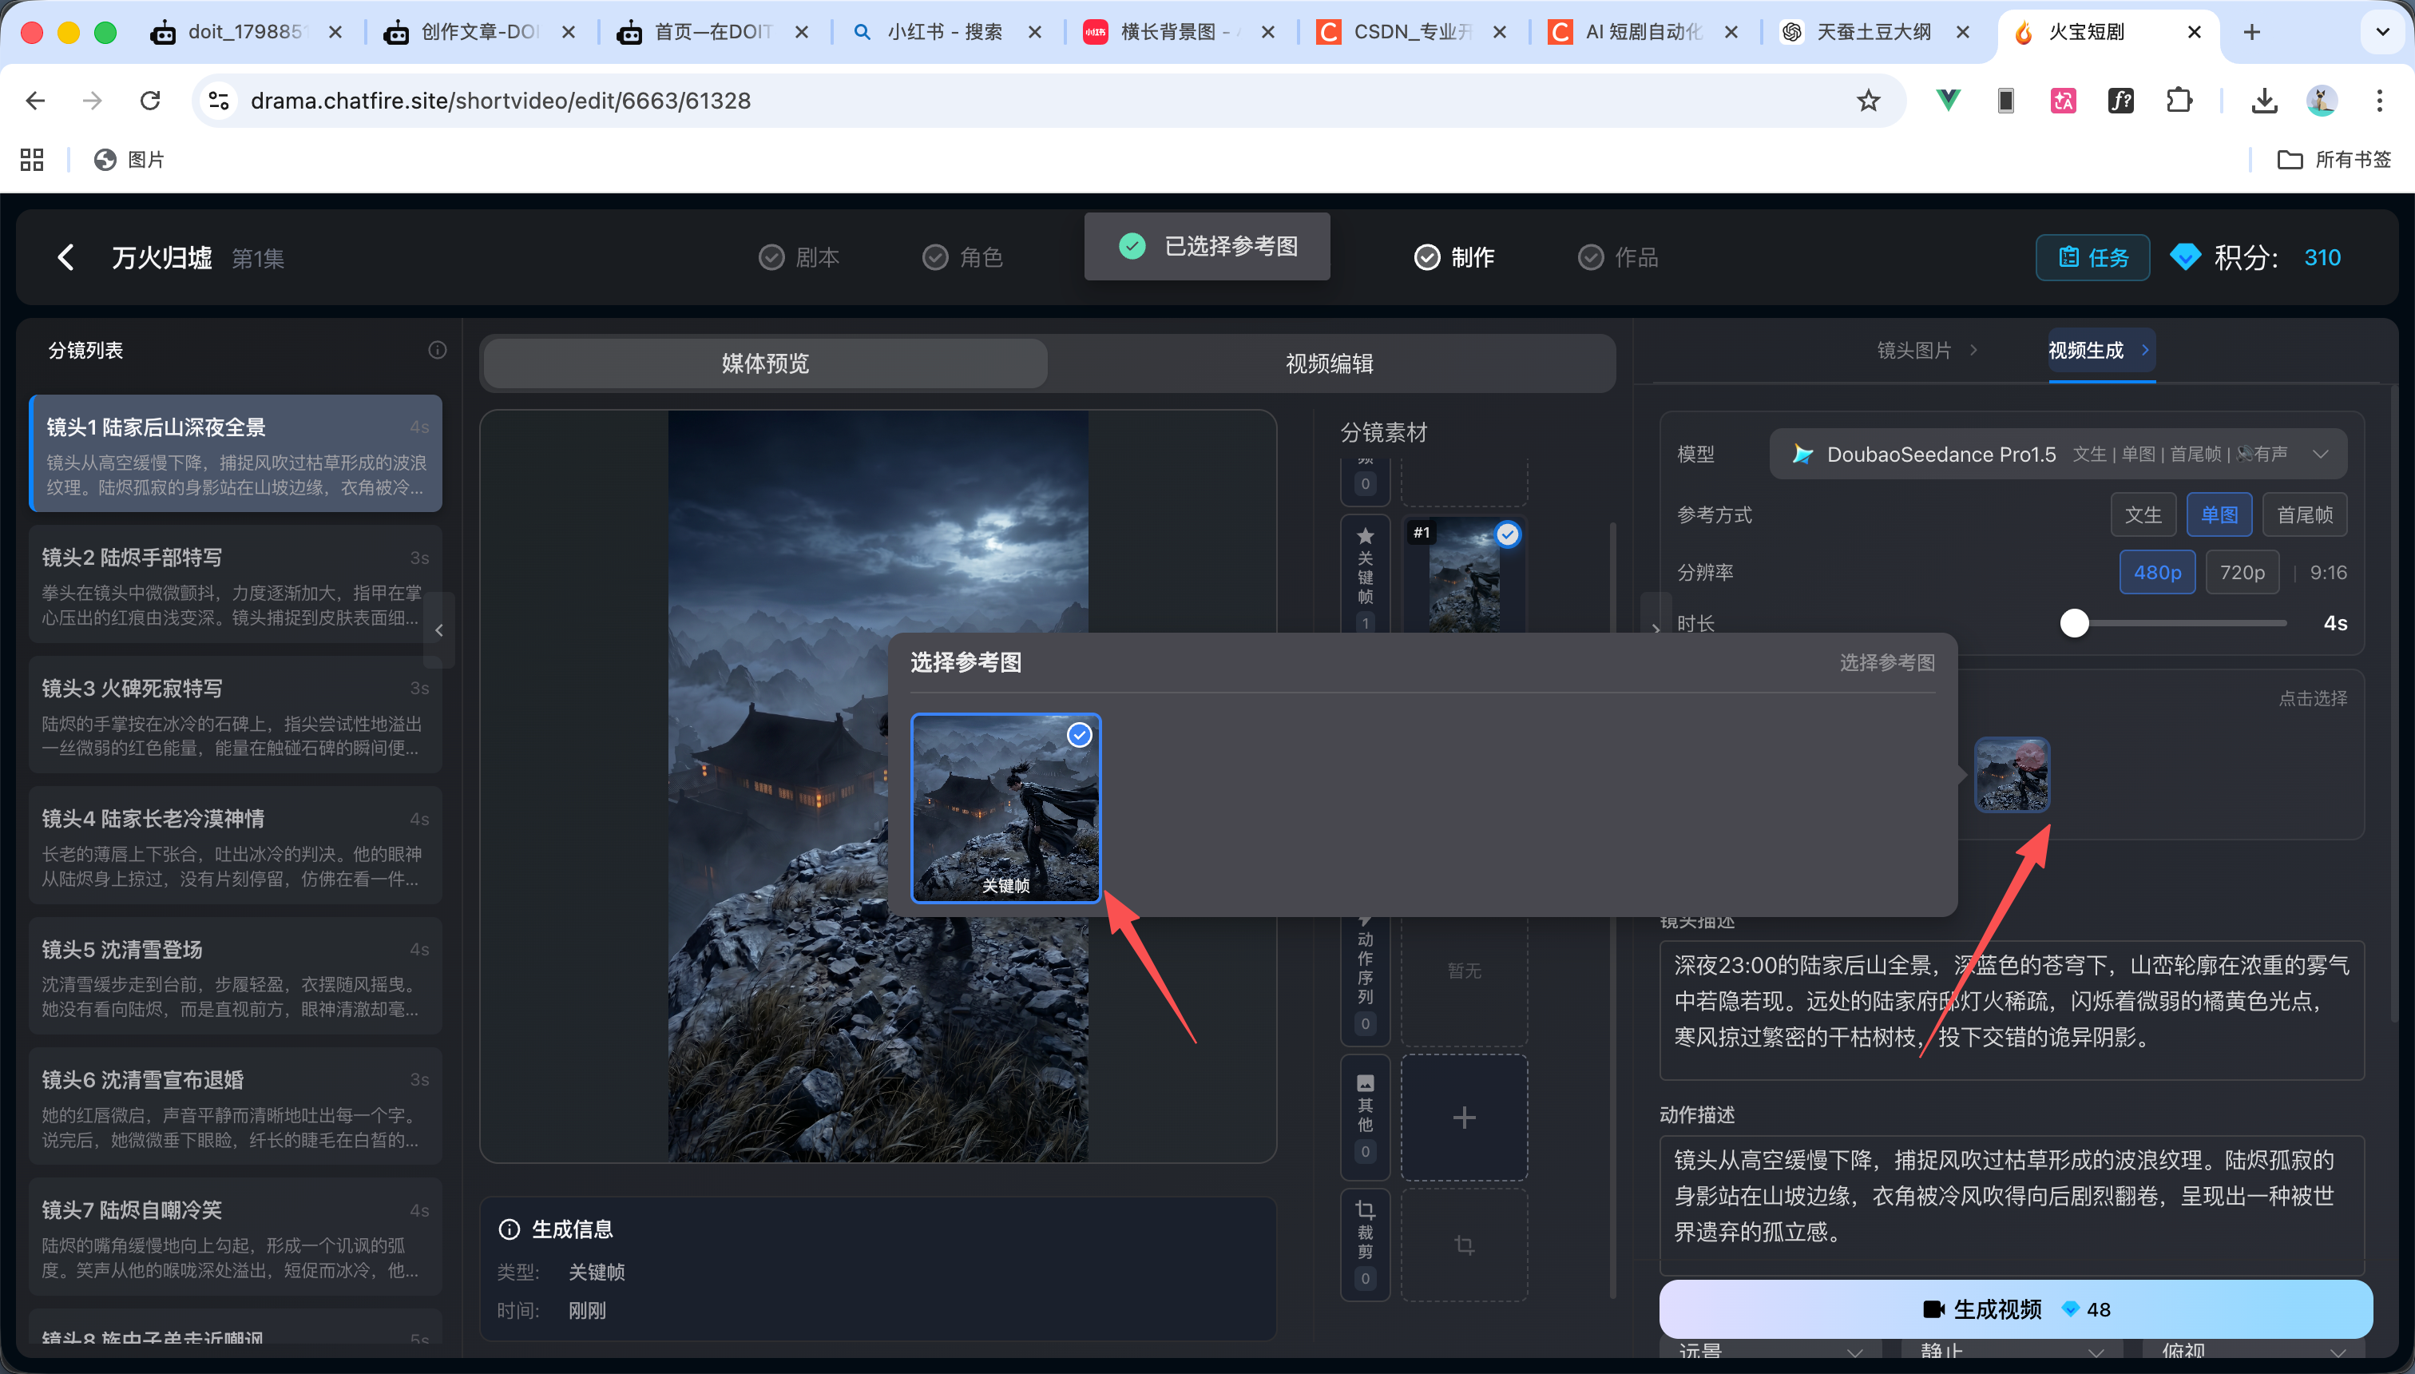Switch to the 视频编辑 tab
This screenshot has height=1374, width=2415.
[x=1328, y=363]
